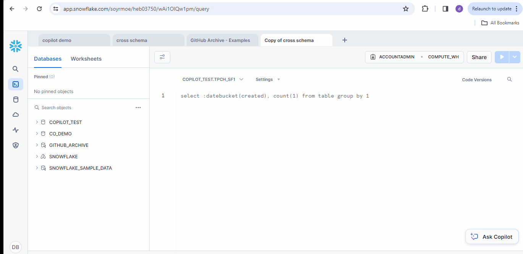View site information icon in address bar
This screenshot has height=254, width=523.
pyautogui.click(x=56, y=9)
